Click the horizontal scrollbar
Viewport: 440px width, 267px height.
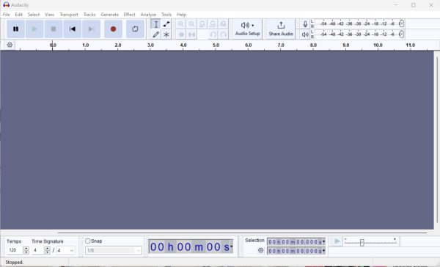pyautogui.click(x=242, y=233)
